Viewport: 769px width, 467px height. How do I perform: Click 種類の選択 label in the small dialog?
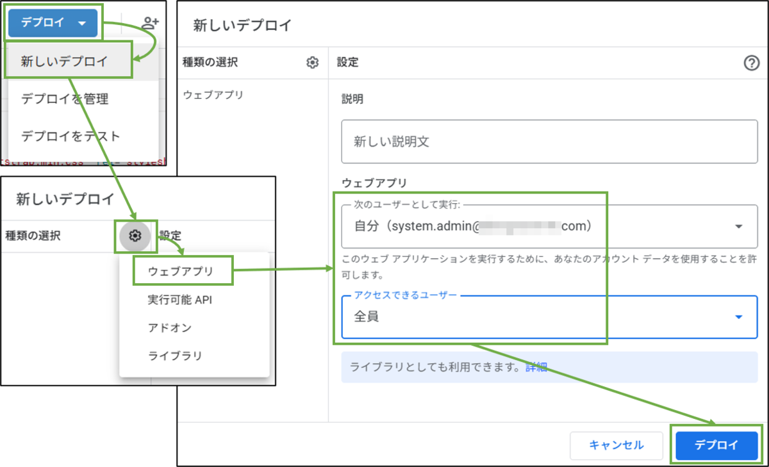(x=33, y=236)
